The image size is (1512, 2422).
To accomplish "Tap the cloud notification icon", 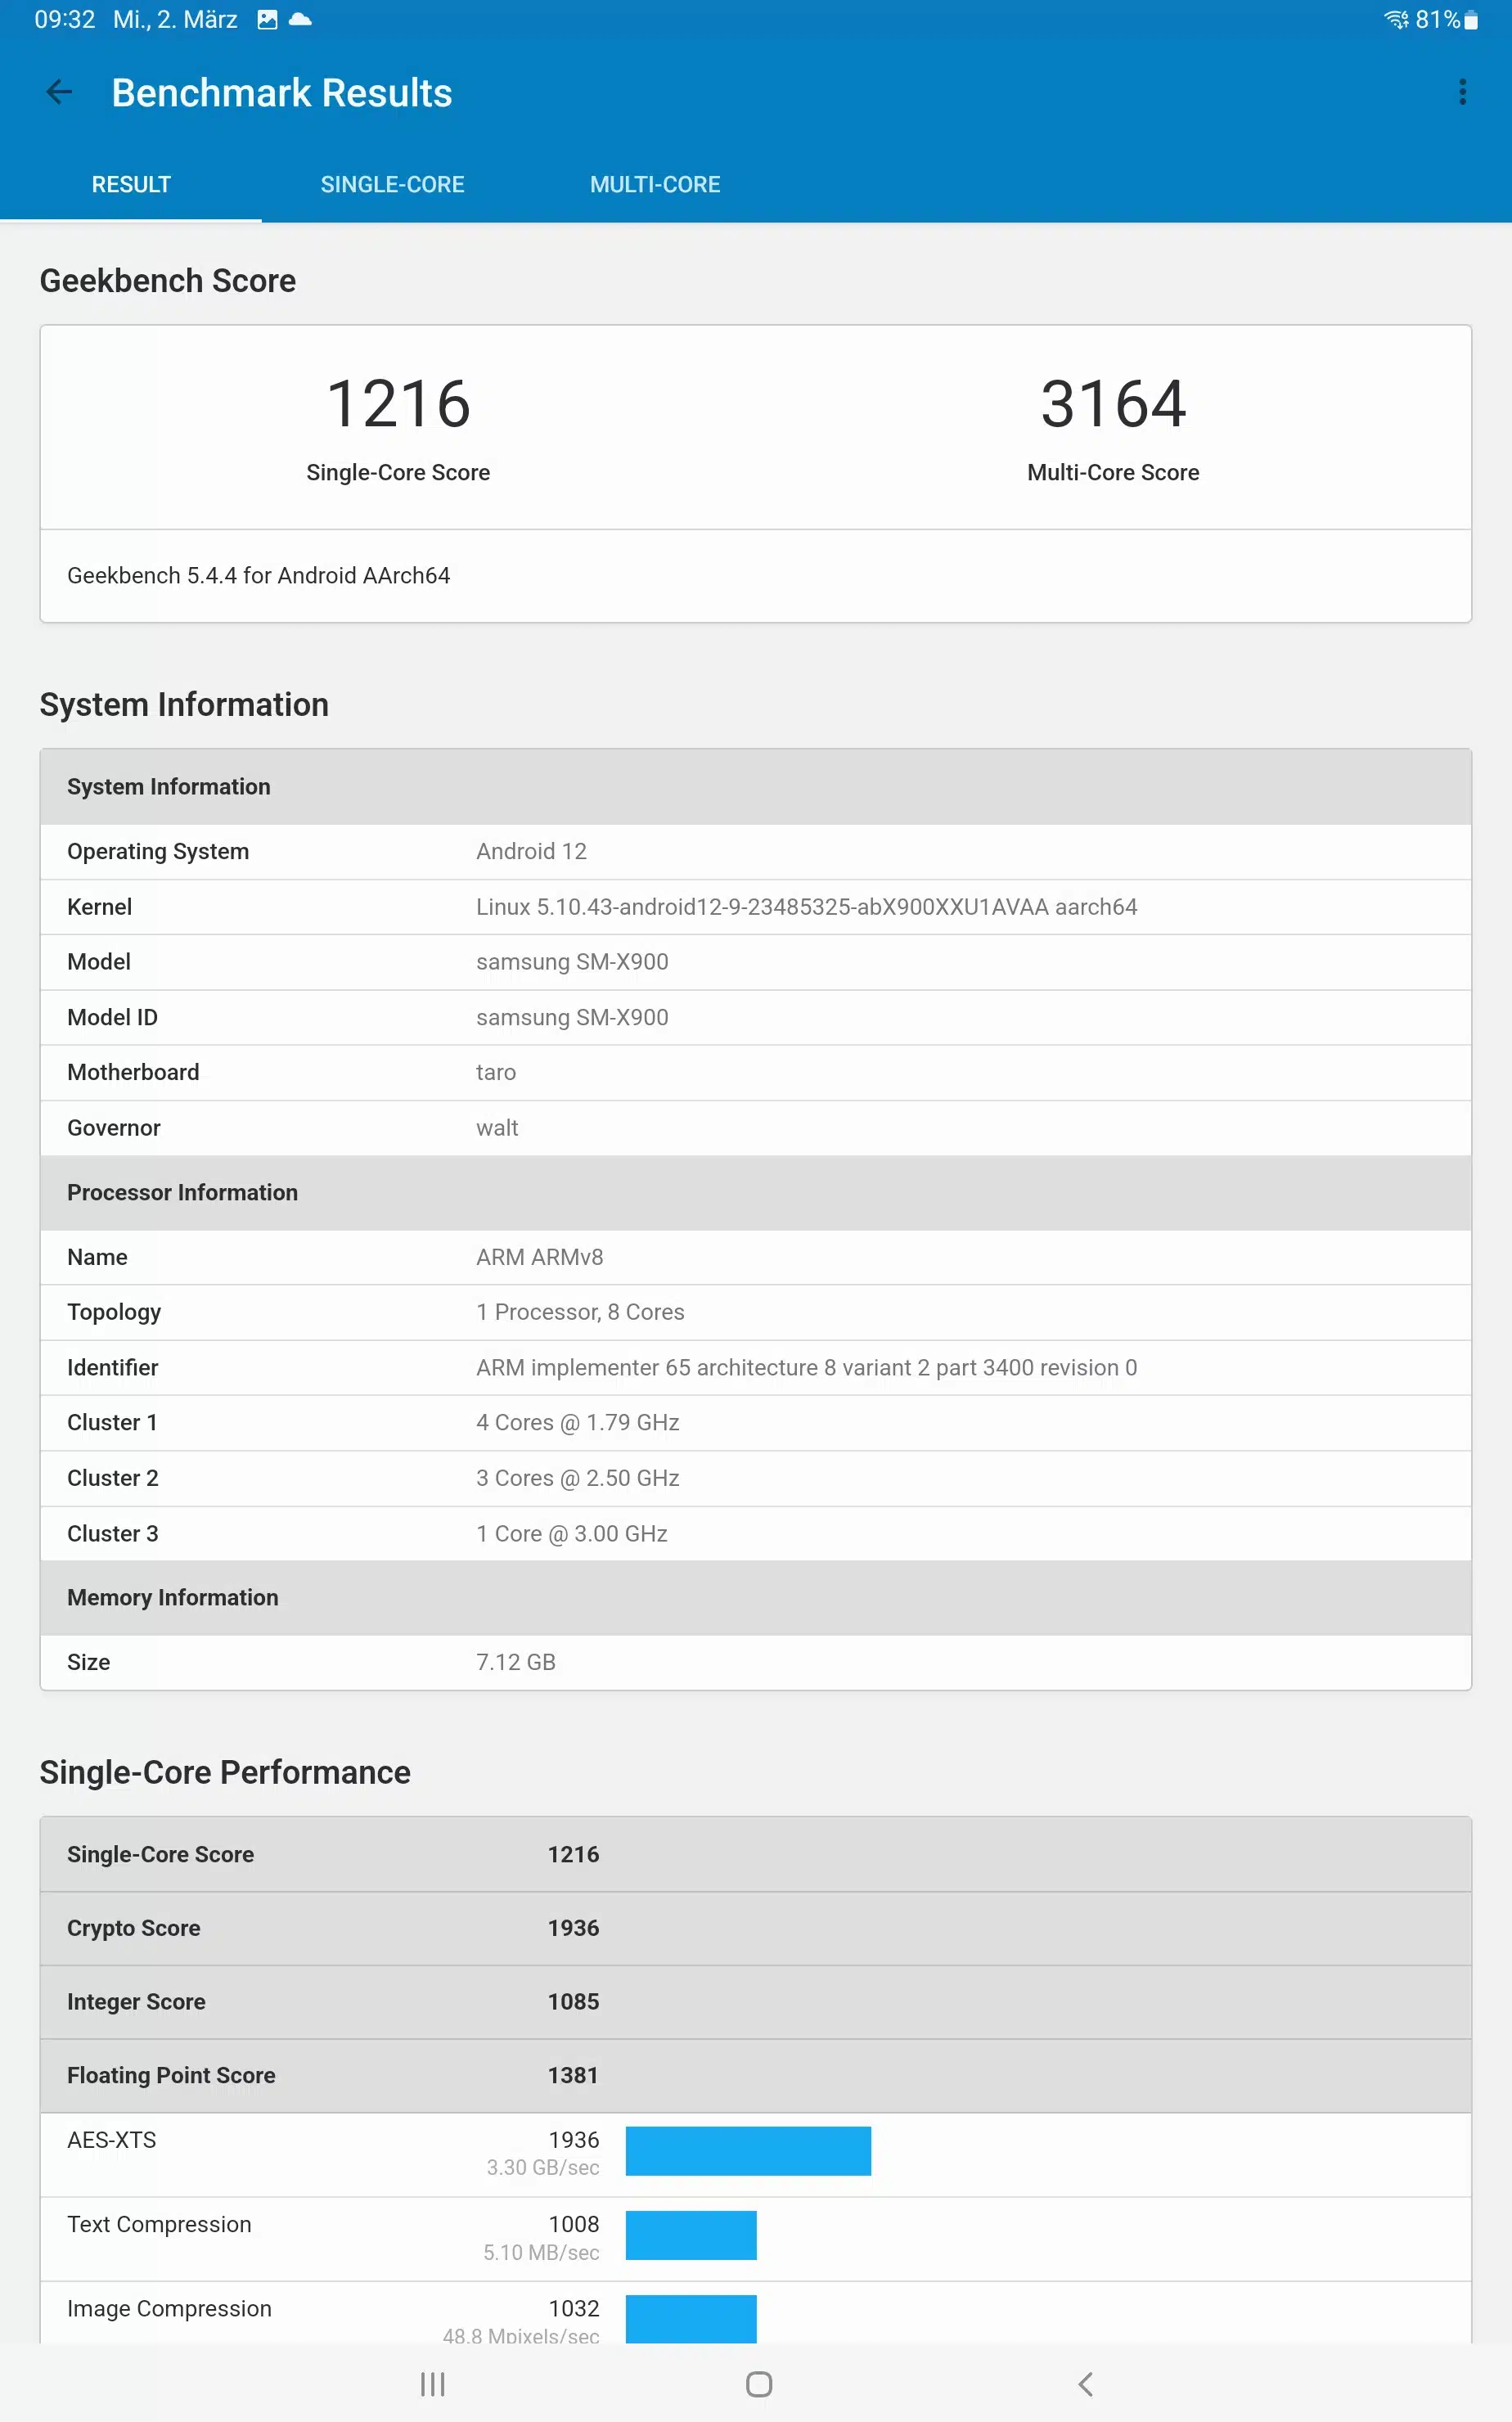I will pyautogui.click(x=300, y=19).
